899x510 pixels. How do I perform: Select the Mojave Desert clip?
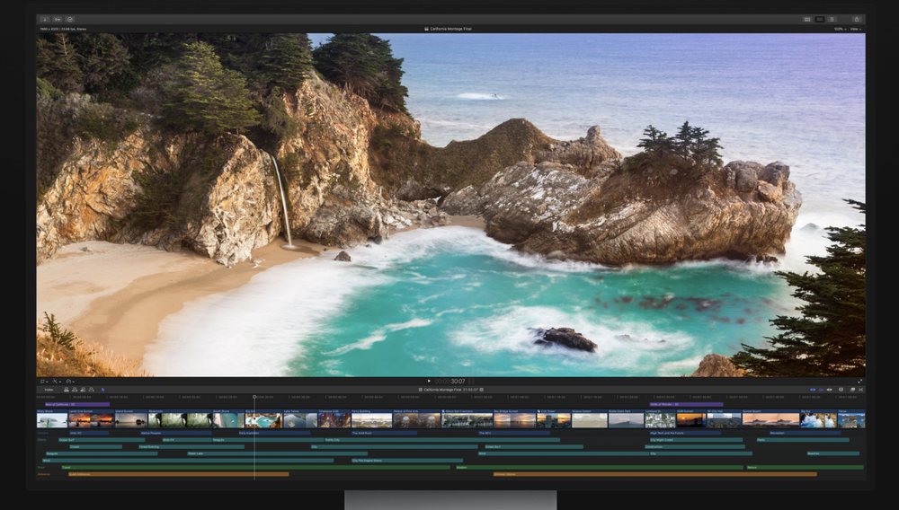tap(590, 419)
